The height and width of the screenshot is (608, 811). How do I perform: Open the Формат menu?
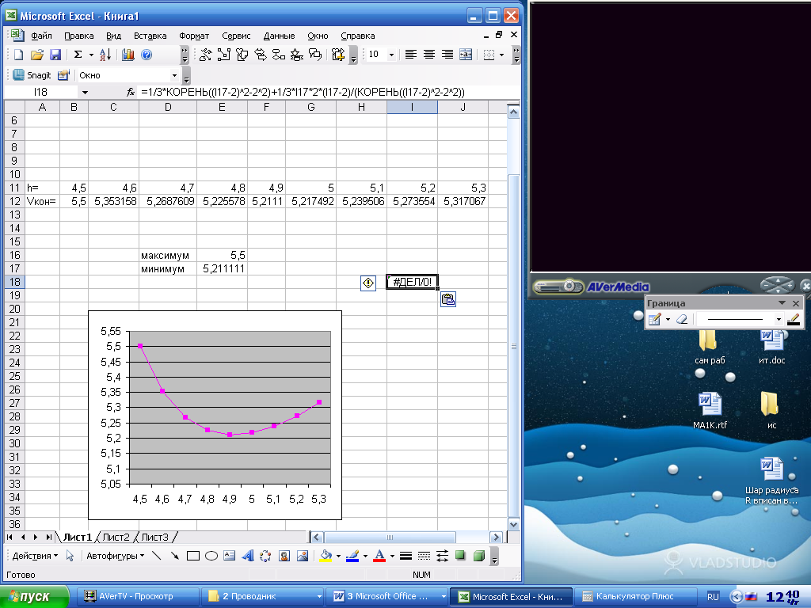[x=194, y=36]
